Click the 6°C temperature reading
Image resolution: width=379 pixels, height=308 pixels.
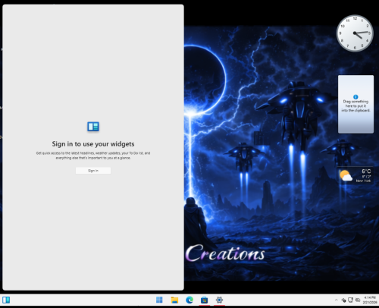coord(366,171)
